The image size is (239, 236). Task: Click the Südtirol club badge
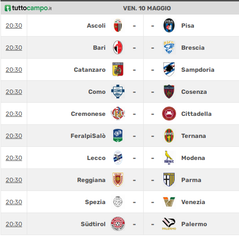pos(118,224)
